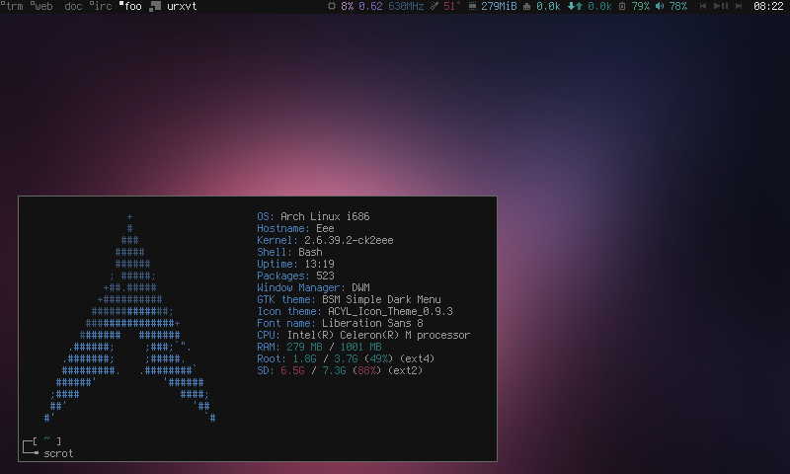Image resolution: width=790 pixels, height=474 pixels.
Task: Click the layout symbol icon in bar
Action: click(x=155, y=7)
